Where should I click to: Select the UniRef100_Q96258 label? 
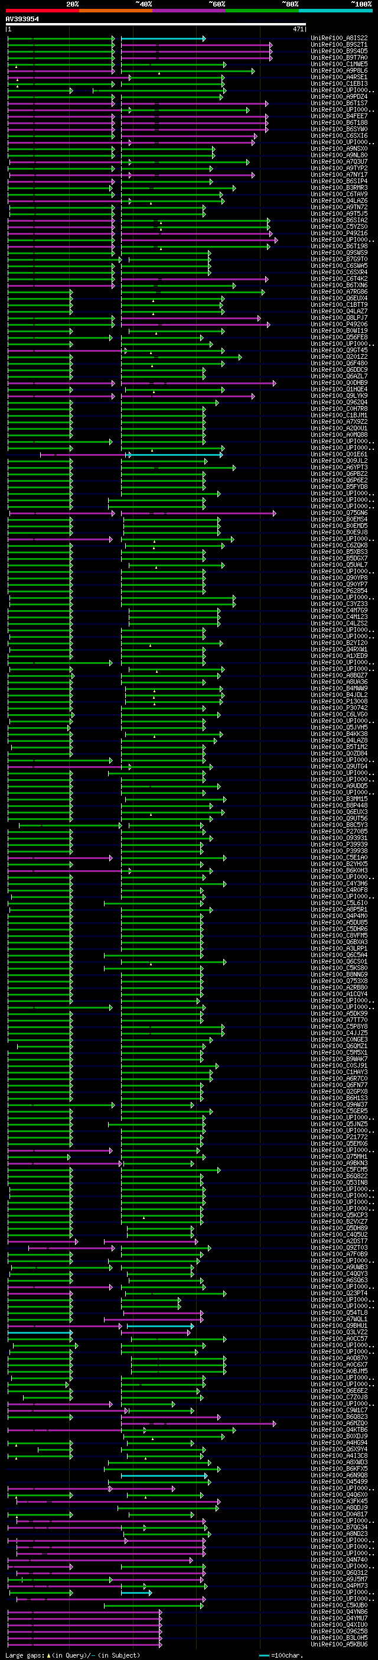[x=340, y=1631]
